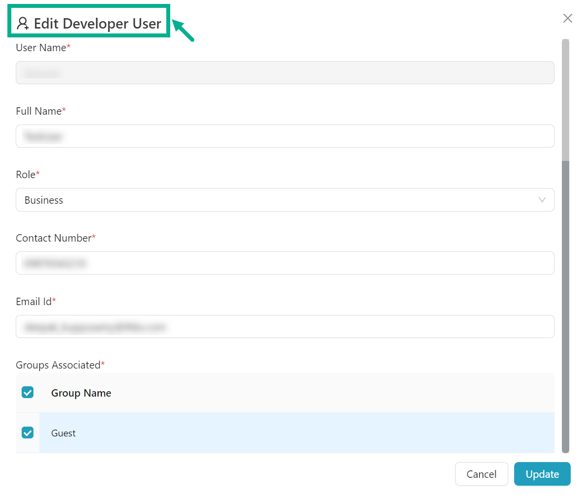Click into the Contact Number field

tap(284, 263)
